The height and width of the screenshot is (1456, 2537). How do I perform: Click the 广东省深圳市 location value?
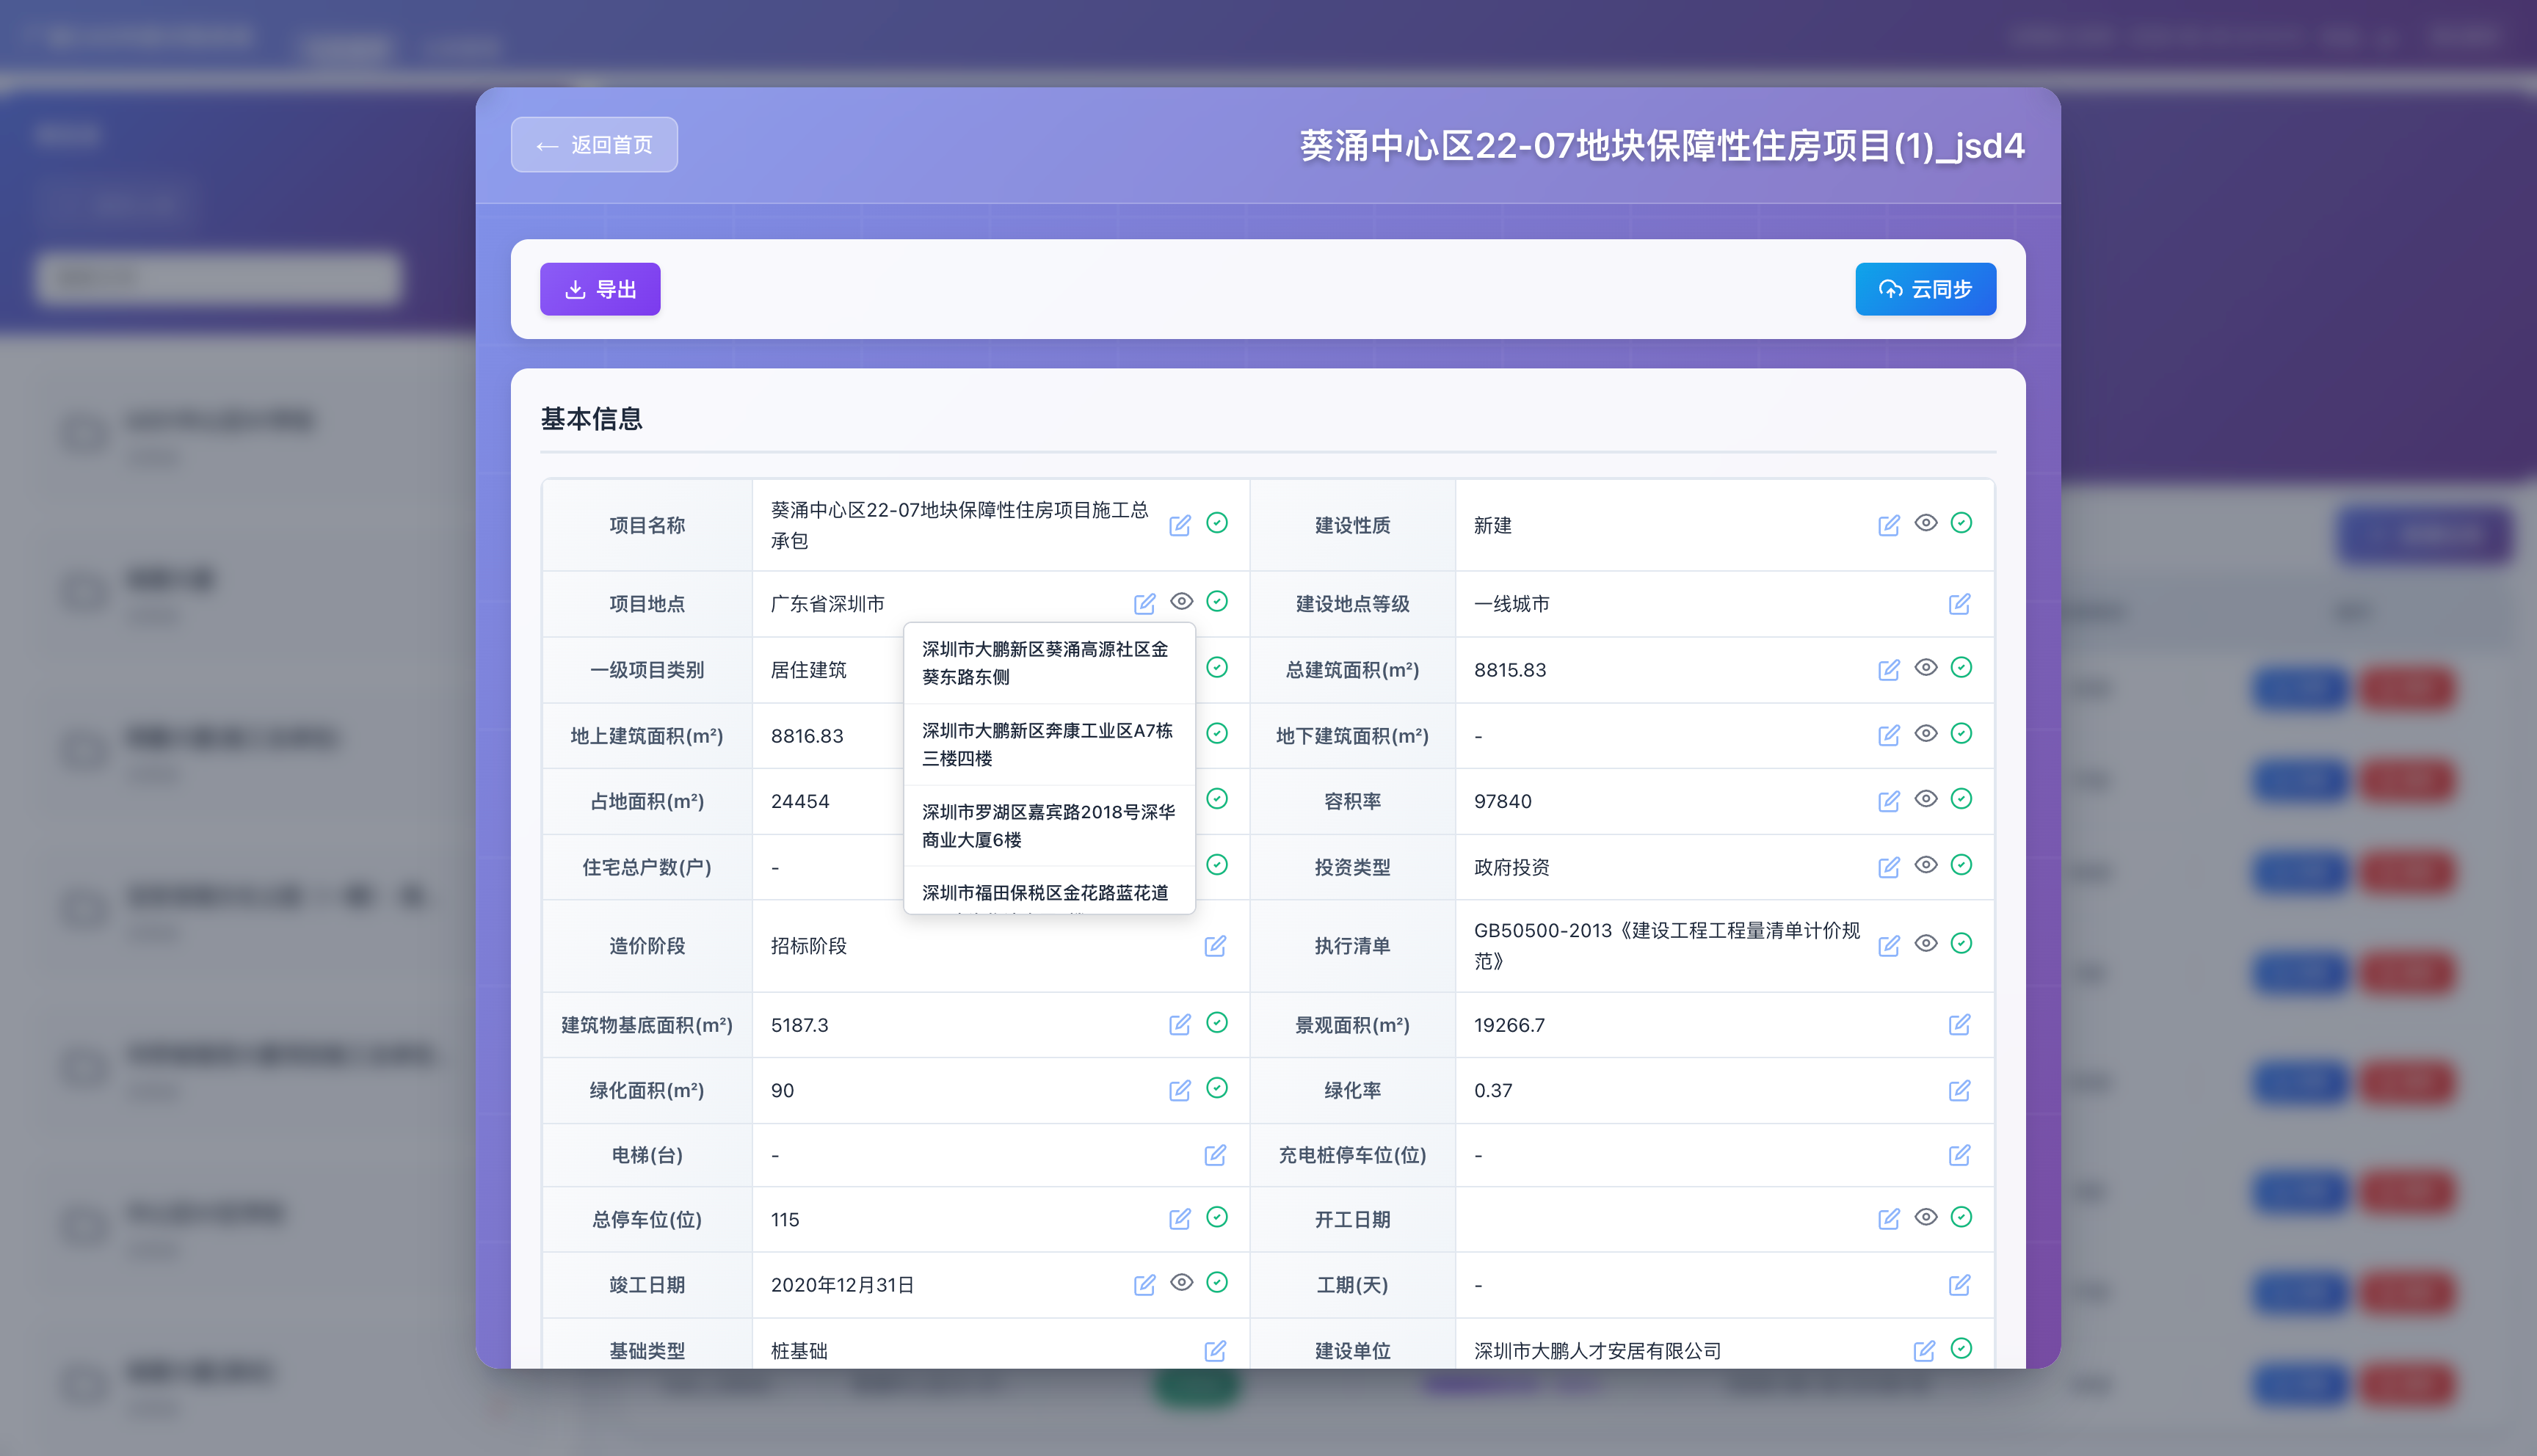[828, 604]
